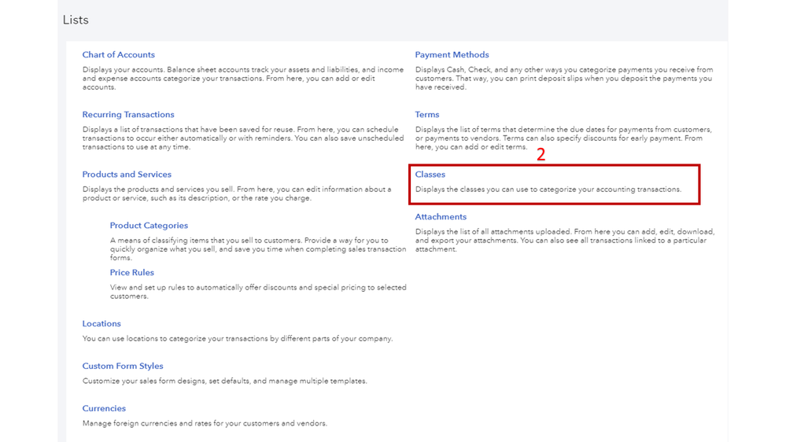This screenshot has width=786, height=442.
Task: Open Custom Form Styles
Action: click(123, 366)
